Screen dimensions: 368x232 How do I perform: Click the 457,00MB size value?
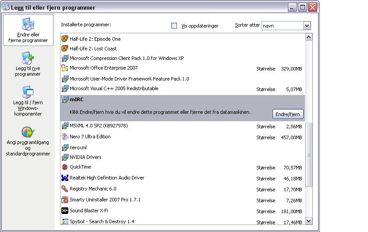pyautogui.click(x=291, y=137)
